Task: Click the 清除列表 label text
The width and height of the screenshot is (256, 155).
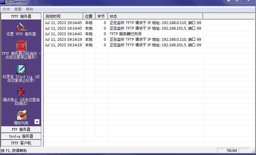Action: click(21, 123)
